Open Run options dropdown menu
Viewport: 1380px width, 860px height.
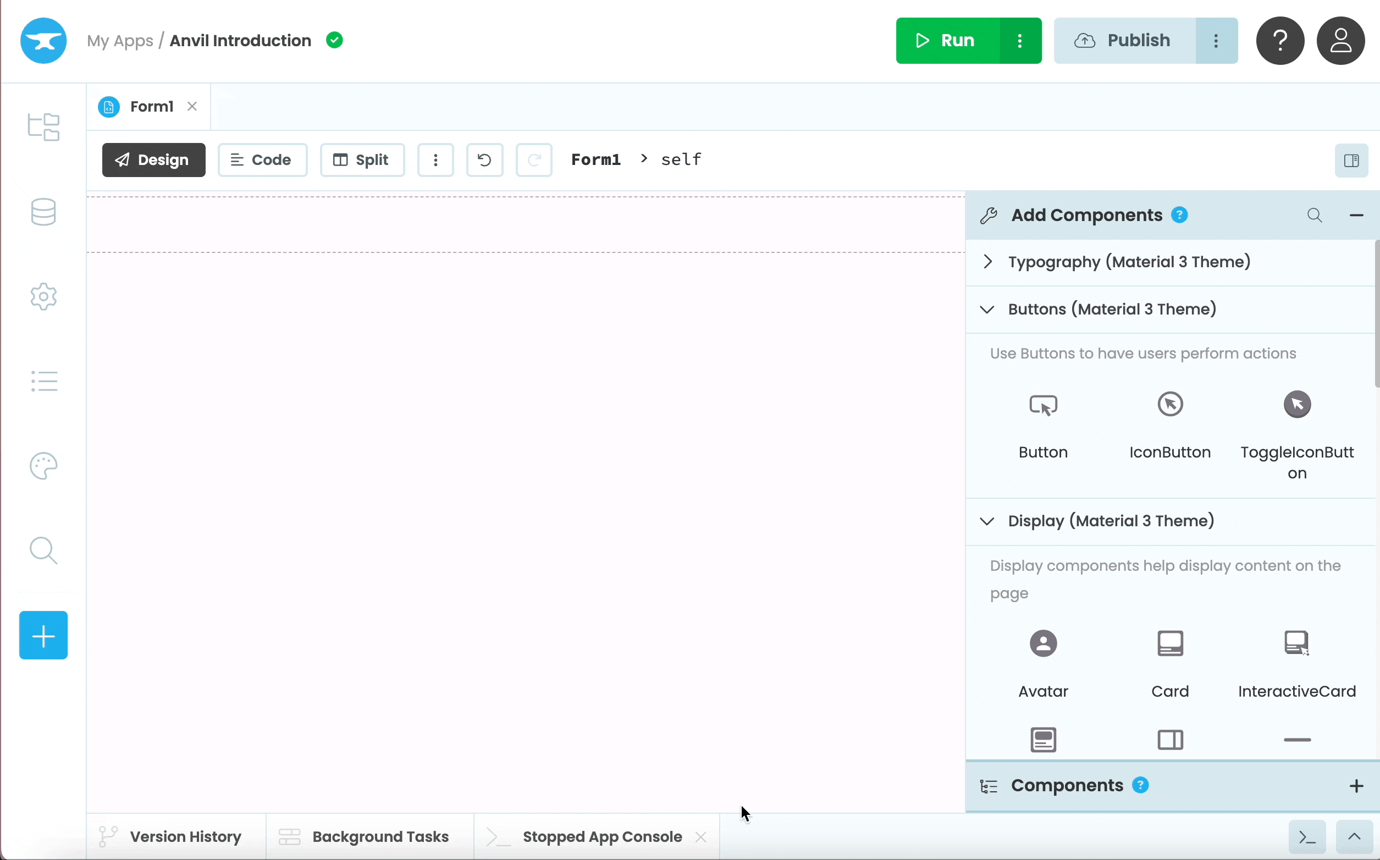point(1020,40)
